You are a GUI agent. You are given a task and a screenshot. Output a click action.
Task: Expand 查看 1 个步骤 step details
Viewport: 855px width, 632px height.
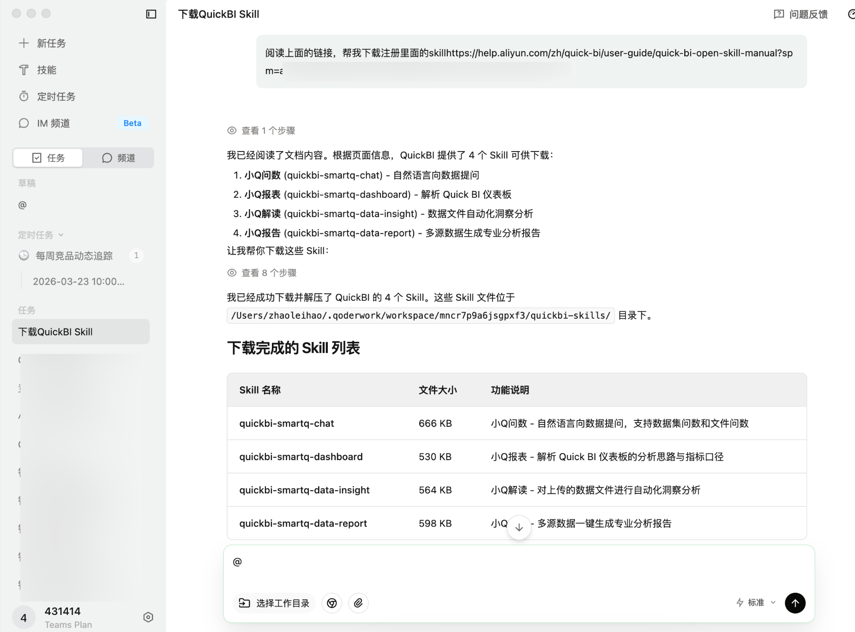point(261,131)
